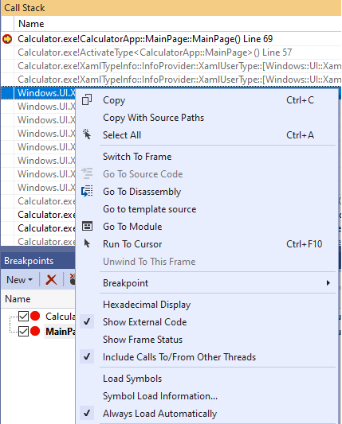Viewport: 342px width, 424px height.
Task: Click the Run To Cursor arrow icon
Action: coord(87,243)
